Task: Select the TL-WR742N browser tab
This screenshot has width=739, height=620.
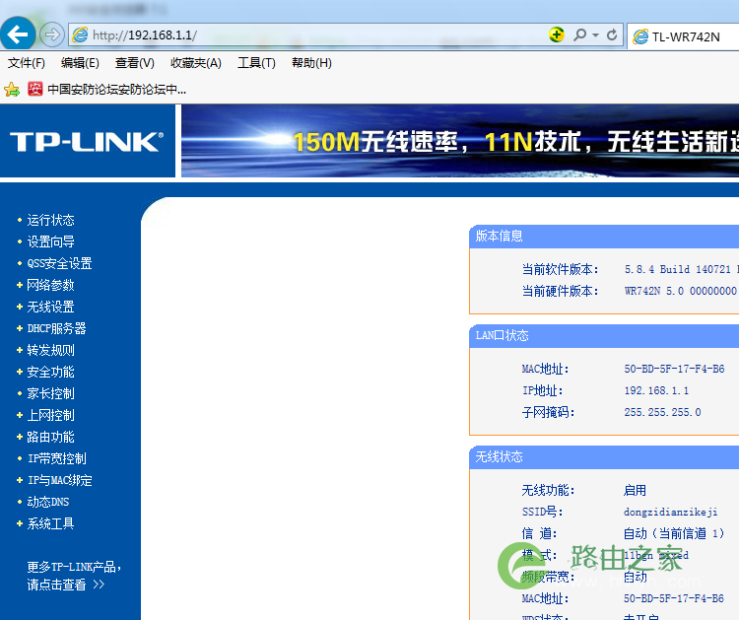Action: [683, 36]
